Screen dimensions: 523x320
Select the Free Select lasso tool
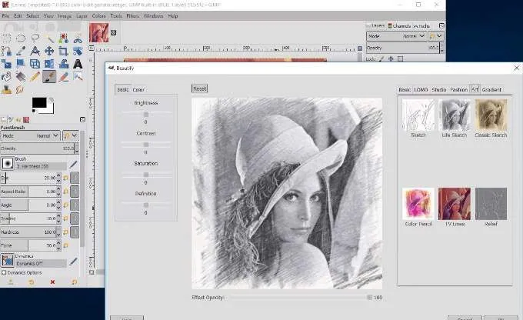[35, 38]
